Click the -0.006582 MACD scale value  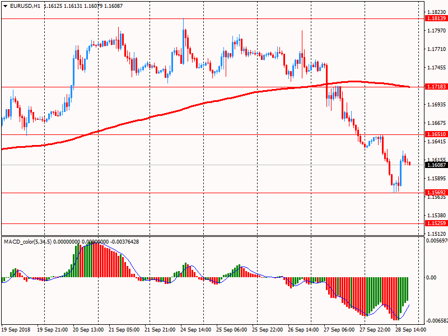click(436, 321)
